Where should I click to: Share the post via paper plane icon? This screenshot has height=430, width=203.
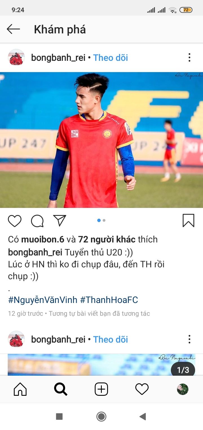click(x=60, y=221)
